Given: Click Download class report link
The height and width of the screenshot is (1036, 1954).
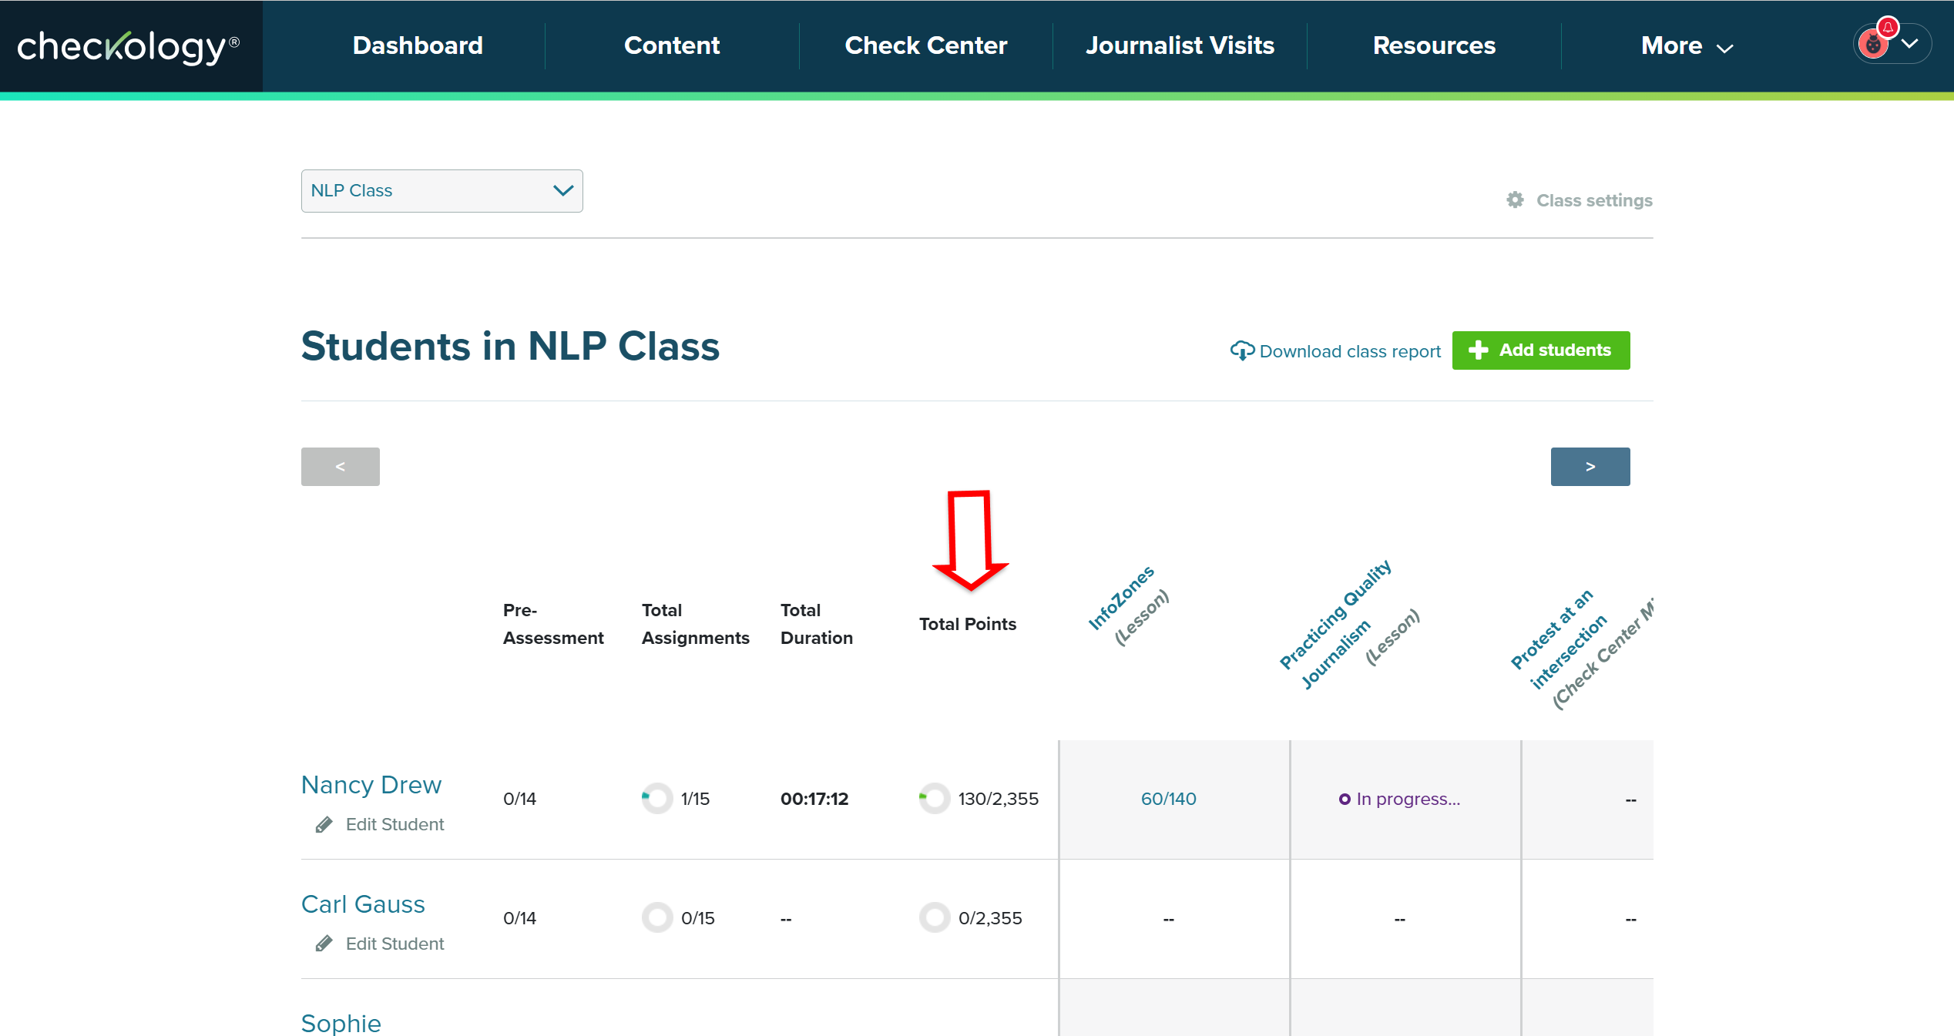Looking at the screenshot, I should coord(1349,351).
